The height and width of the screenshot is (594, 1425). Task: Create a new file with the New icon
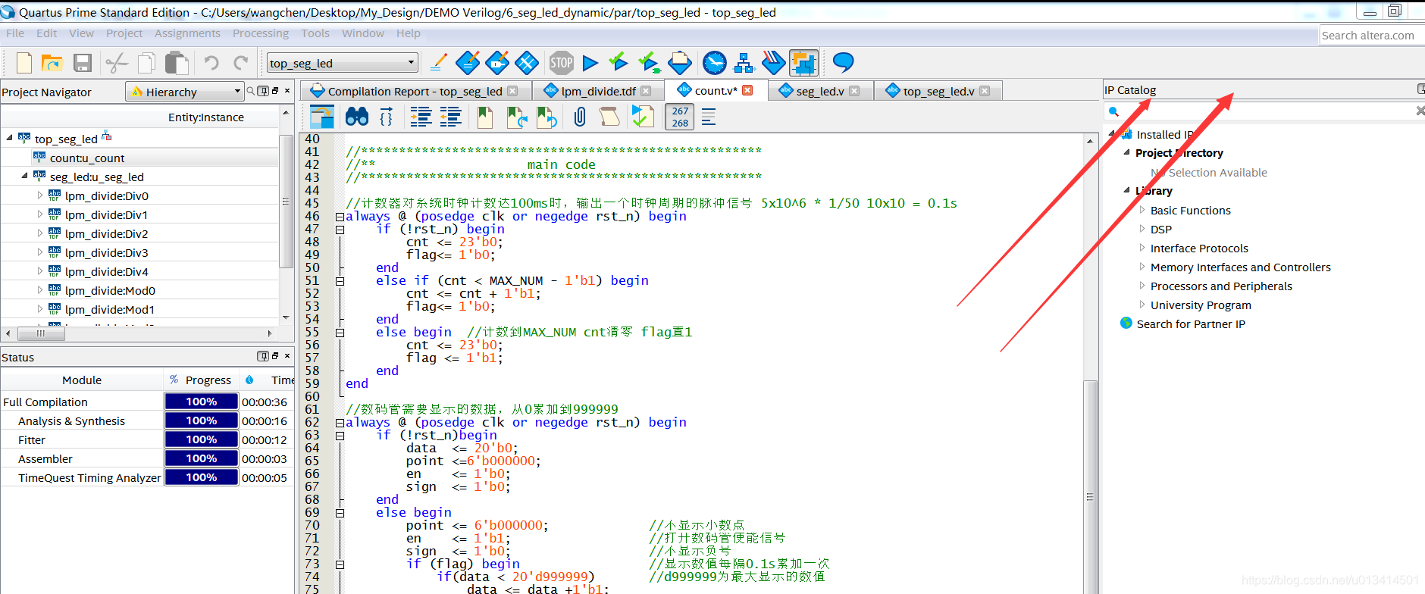24,63
